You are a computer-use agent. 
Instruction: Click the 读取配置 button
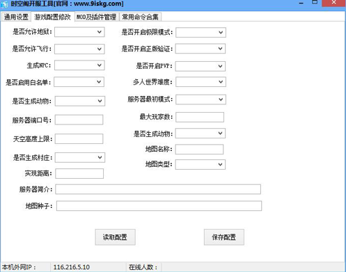click(116, 237)
